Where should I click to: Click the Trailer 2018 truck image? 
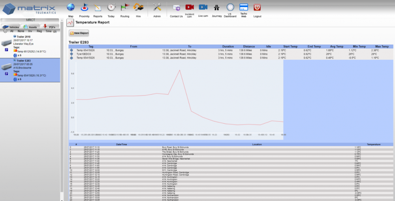click(x=7, y=43)
